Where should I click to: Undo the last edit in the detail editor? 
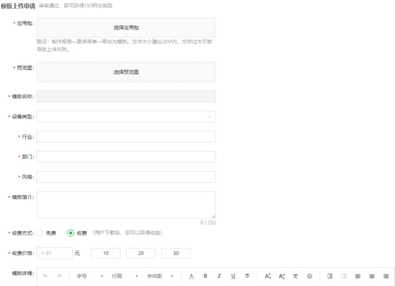pyautogui.click(x=45, y=276)
